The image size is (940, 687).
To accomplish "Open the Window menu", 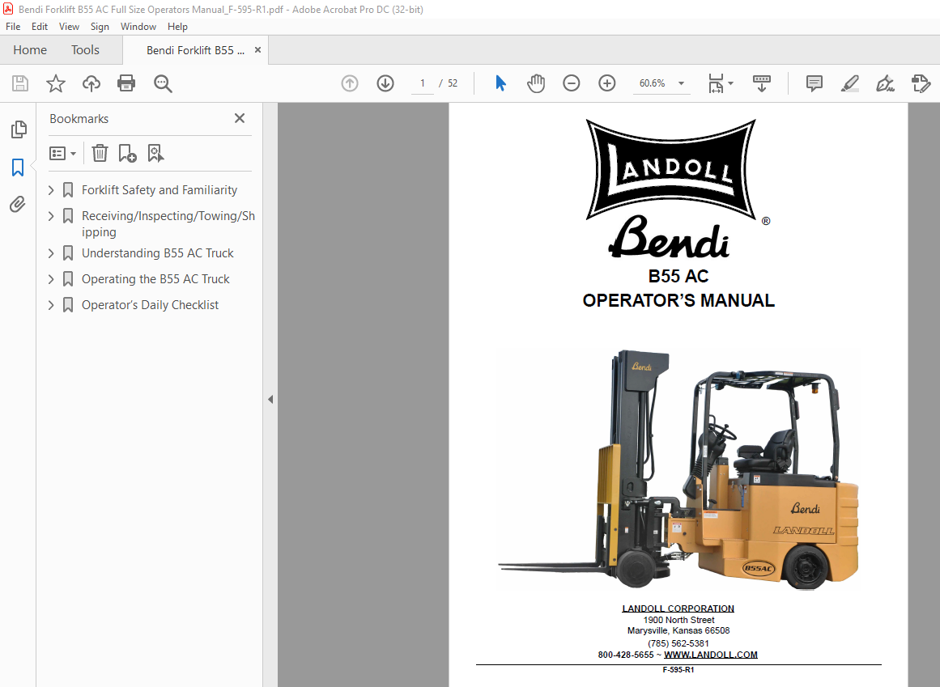I will 138,27.
